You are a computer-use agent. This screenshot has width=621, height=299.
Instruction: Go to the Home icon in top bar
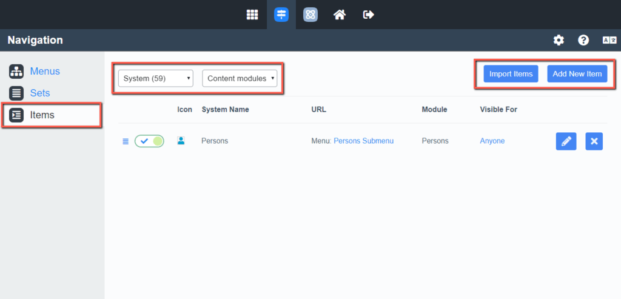pyautogui.click(x=340, y=15)
